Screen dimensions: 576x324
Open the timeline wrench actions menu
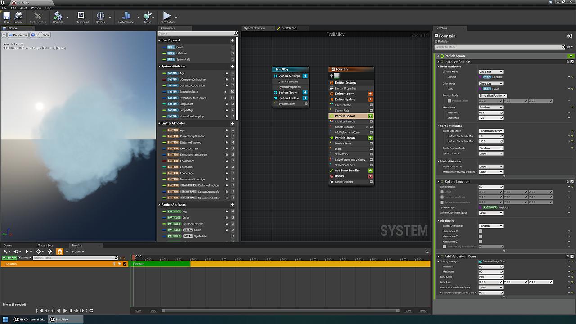(x=6, y=252)
